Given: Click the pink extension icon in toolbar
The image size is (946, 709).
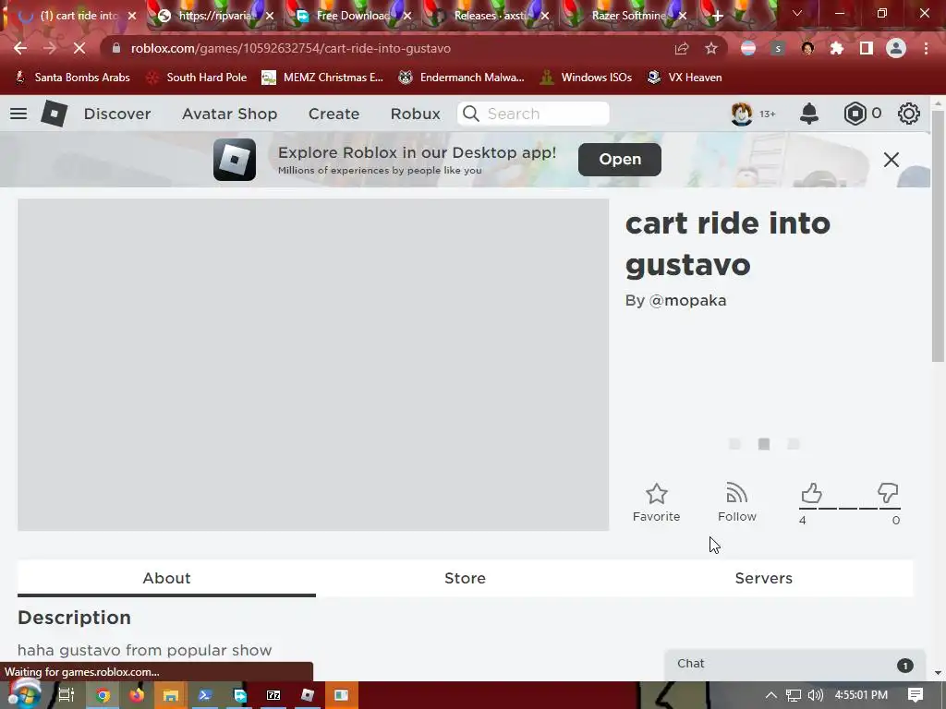Looking at the screenshot, I should coord(748,48).
